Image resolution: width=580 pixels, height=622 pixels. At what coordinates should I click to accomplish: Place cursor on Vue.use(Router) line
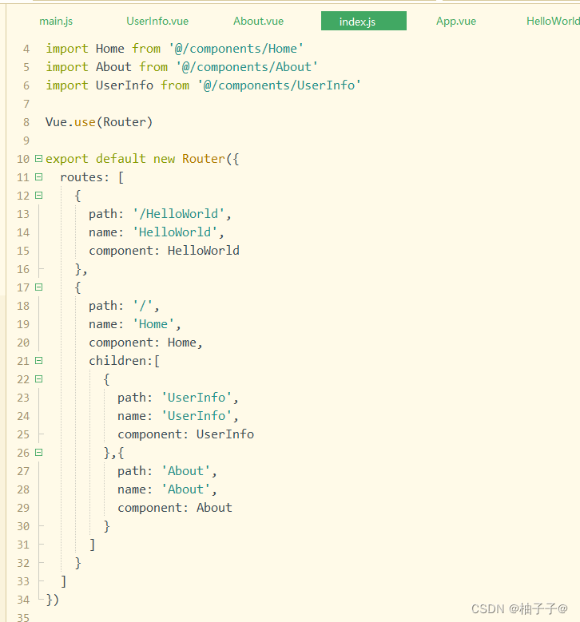pos(99,122)
